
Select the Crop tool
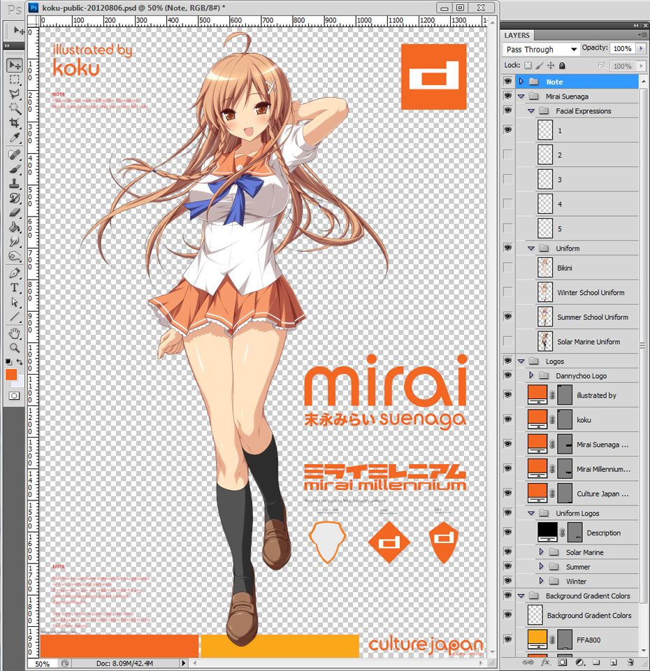pyautogui.click(x=14, y=123)
